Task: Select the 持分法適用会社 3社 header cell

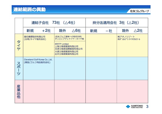Action: [117, 23]
